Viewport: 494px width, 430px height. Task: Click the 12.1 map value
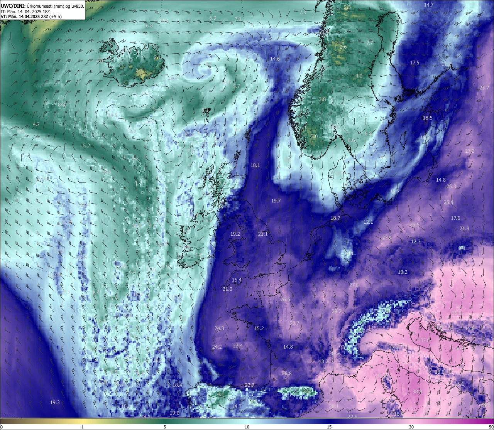(x=368, y=222)
